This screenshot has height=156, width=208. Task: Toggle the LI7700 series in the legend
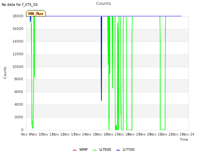point(125,149)
